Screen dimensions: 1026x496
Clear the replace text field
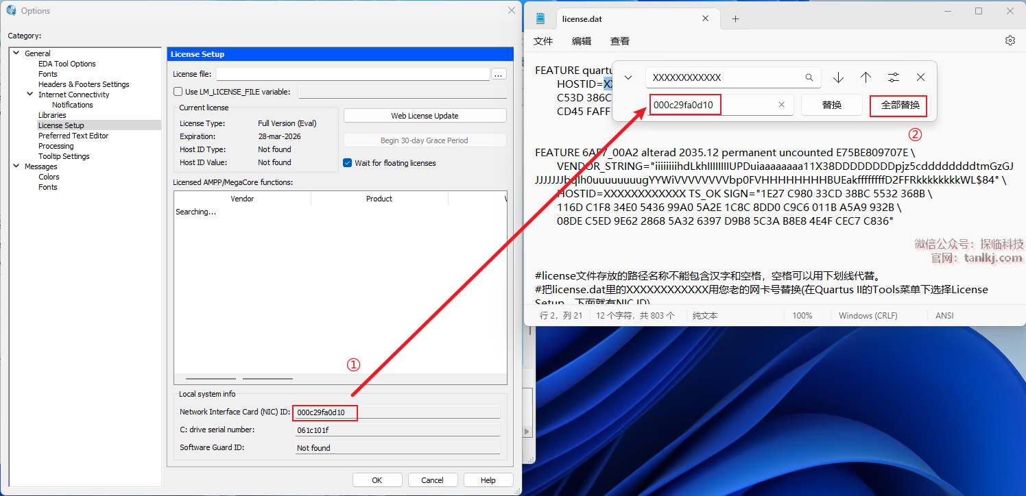pos(781,105)
